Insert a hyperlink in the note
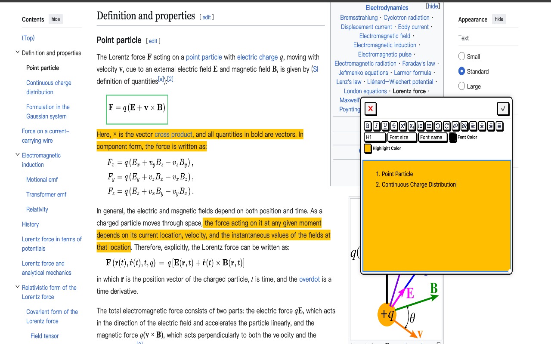Viewport: 551px width, 344px height. tap(455, 126)
